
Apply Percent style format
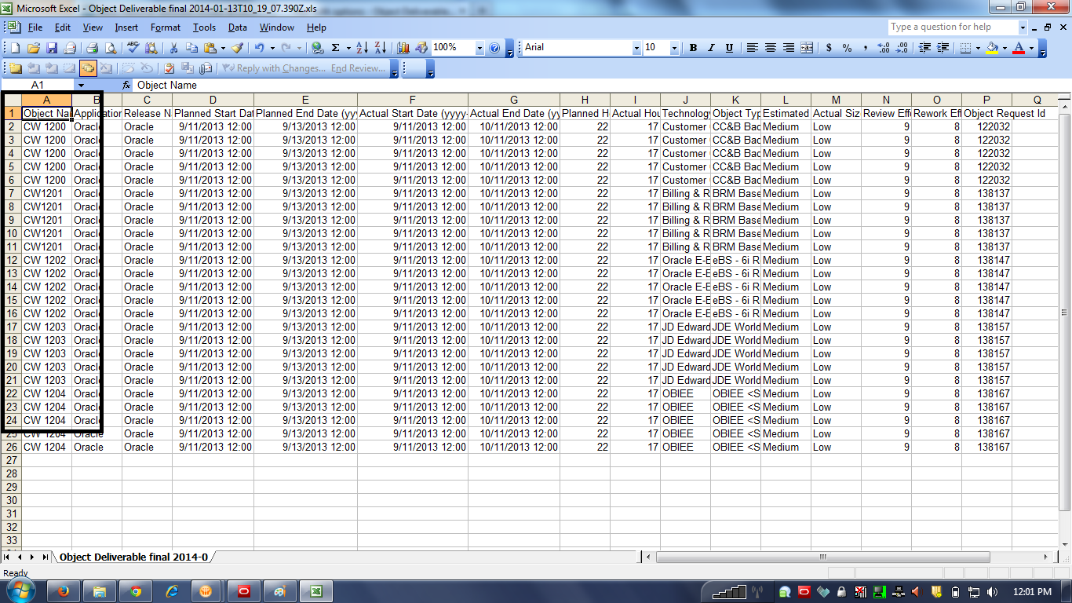click(x=848, y=48)
